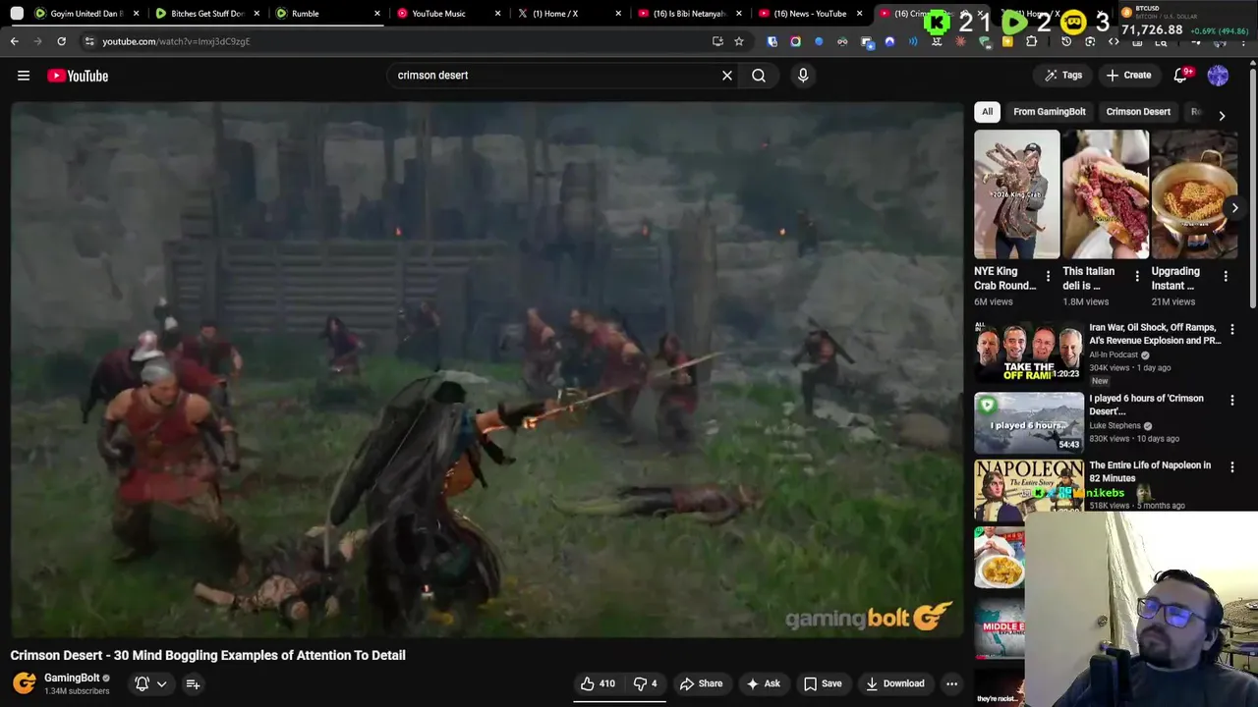
Task: Open the Italian deli short thumbnail
Action: click(1106, 194)
